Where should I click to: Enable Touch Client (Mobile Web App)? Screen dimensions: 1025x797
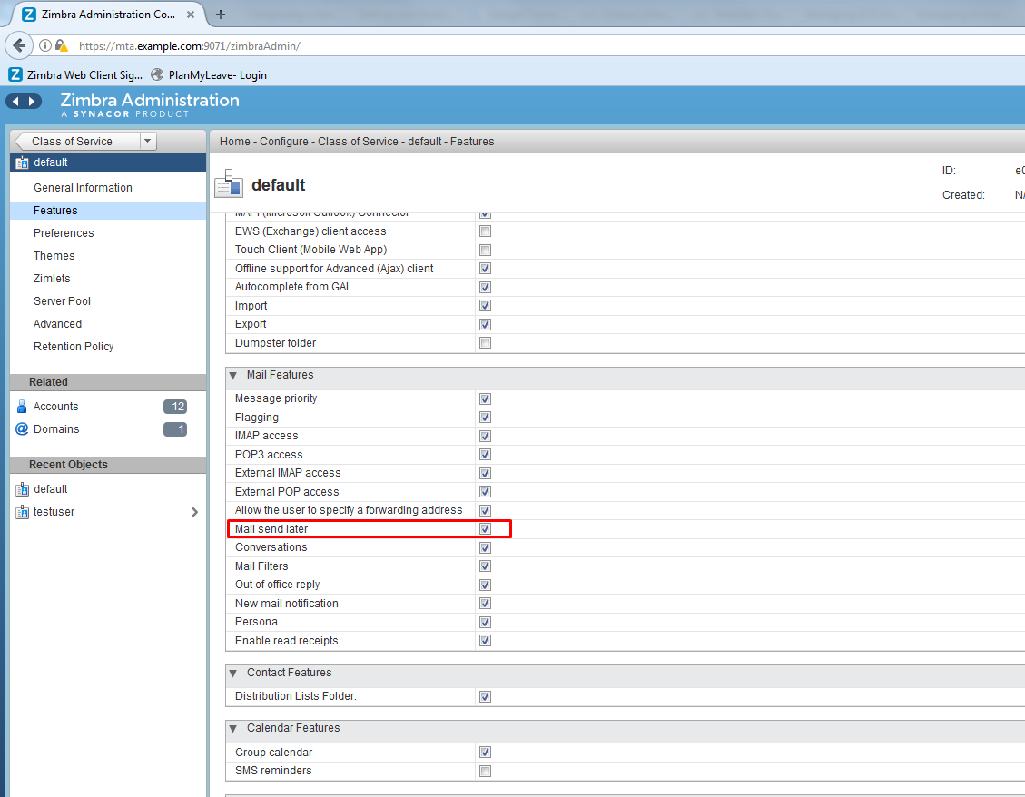pos(485,250)
